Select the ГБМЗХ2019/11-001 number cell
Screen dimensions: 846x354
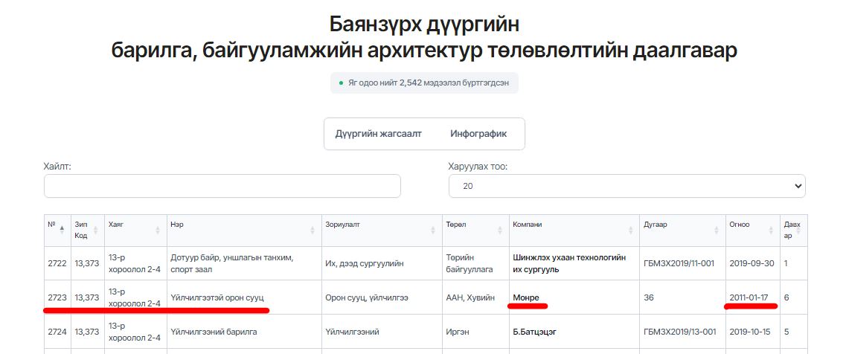[679, 263]
